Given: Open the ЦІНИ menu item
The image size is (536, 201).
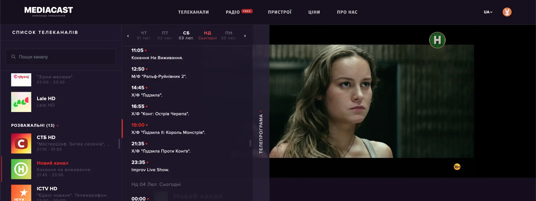Looking at the screenshot, I should click(x=314, y=12).
